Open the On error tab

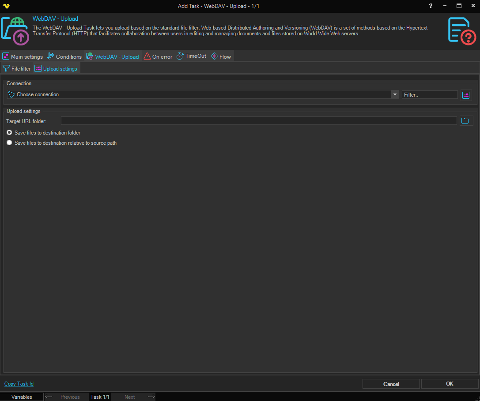pos(158,56)
